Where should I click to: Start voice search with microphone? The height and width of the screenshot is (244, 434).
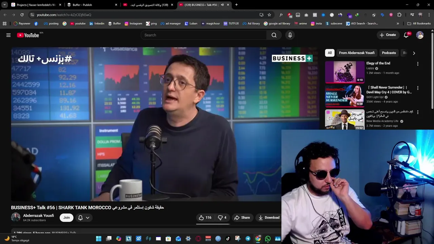click(x=290, y=35)
